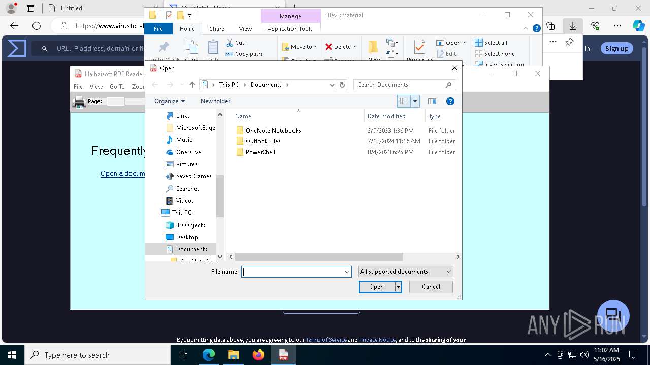Click the Windows Start button

[x=12, y=355]
